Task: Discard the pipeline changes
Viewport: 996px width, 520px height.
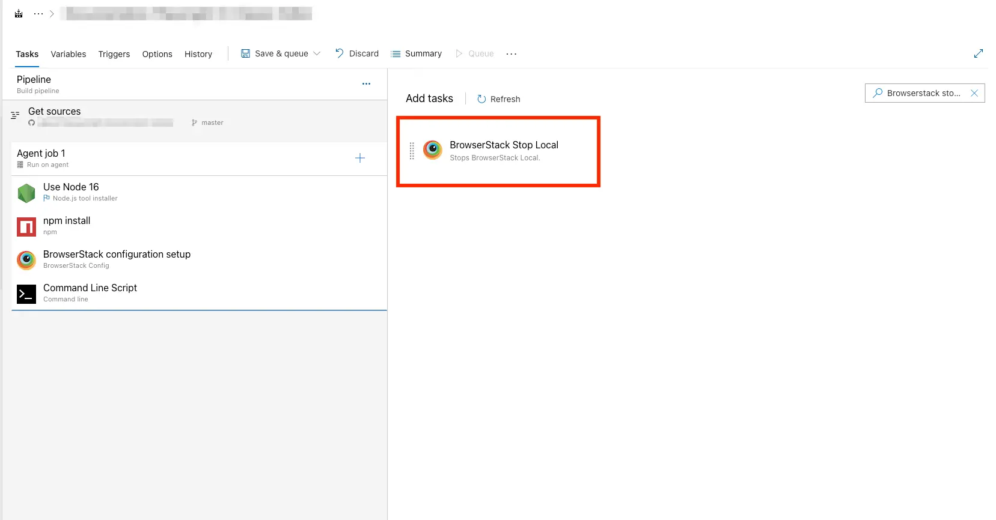Action: [x=357, y=53]
